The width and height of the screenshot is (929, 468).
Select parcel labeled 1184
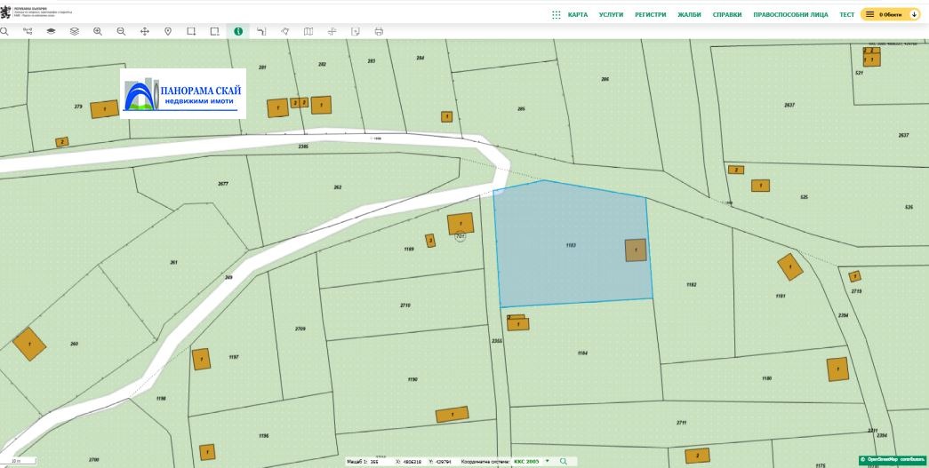click(x=582, y=353)
